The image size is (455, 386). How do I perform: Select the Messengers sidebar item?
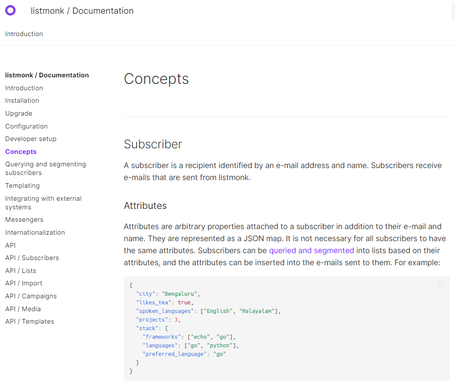click(x=24, y=219)
